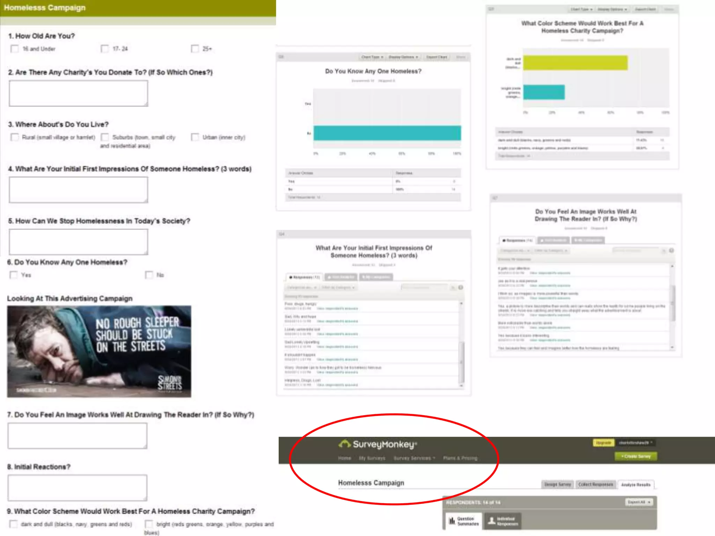Open the account username dropdown

pos(635,443)
